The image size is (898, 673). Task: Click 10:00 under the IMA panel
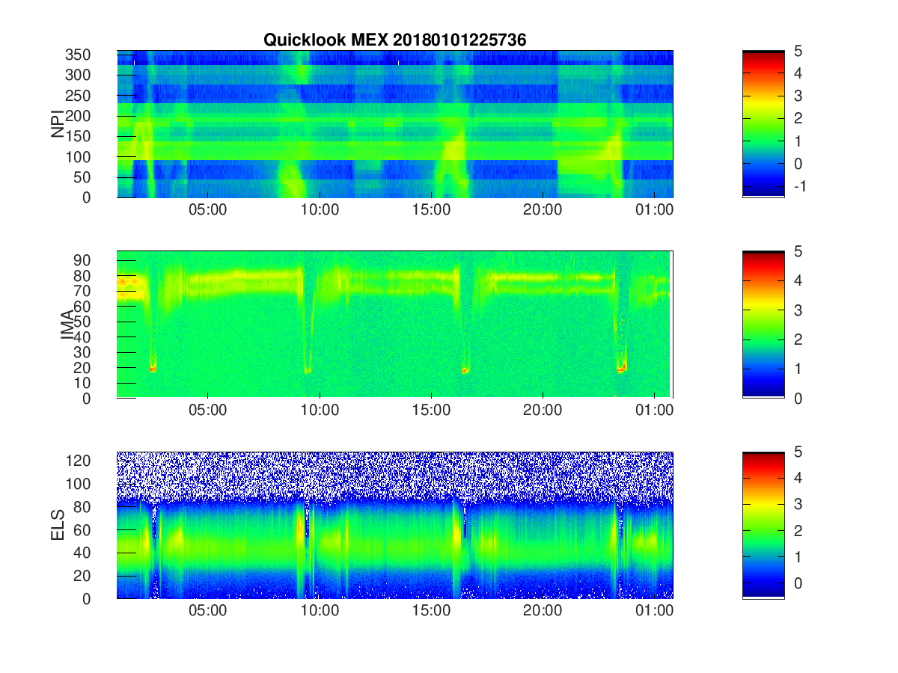(320, 411)
